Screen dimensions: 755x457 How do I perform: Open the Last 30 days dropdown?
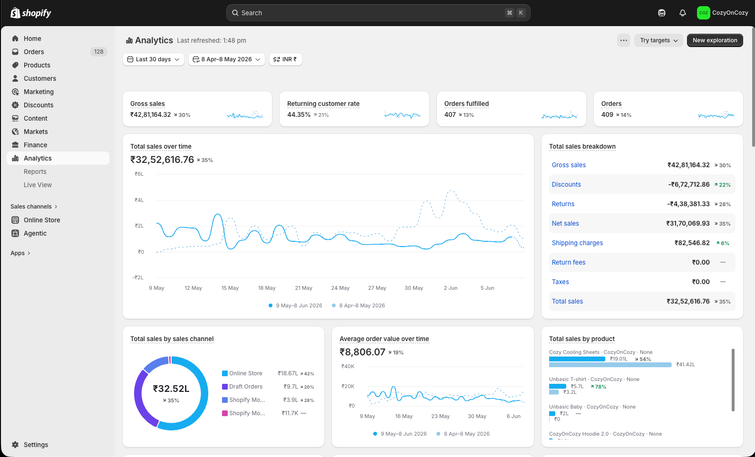pos(154,59)
